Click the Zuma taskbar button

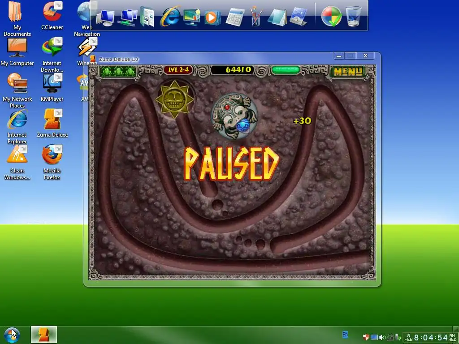[44, 335]
